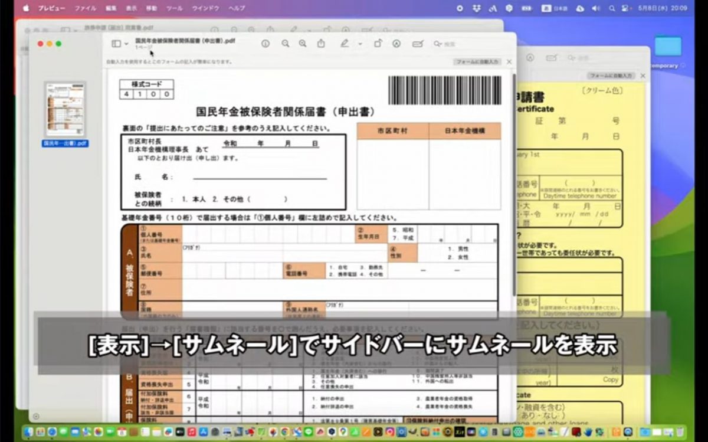Click the 氏名 signature line field
Image resolution: width=708 pixels, height=442 pixels.
coord(260,176)
